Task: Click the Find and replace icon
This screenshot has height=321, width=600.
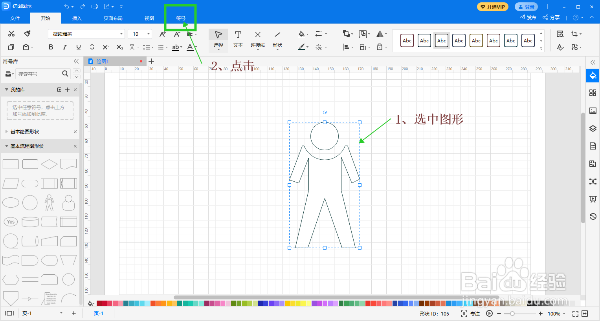Action: pos(560,34)
